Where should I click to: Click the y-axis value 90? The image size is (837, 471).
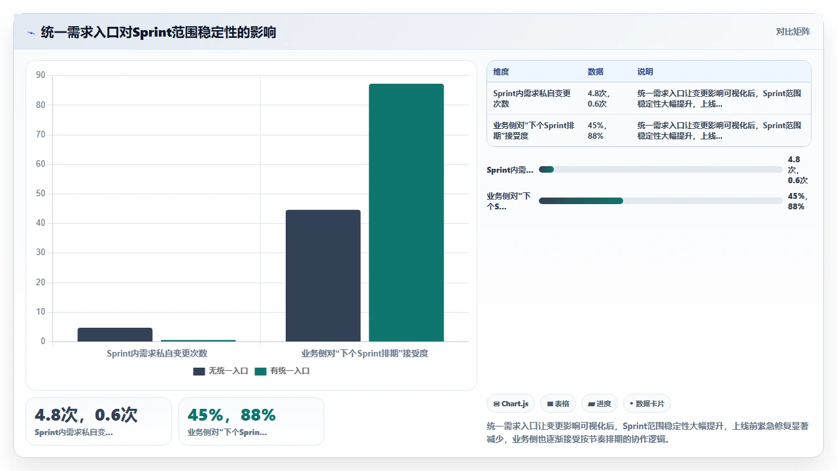[41, 75]
